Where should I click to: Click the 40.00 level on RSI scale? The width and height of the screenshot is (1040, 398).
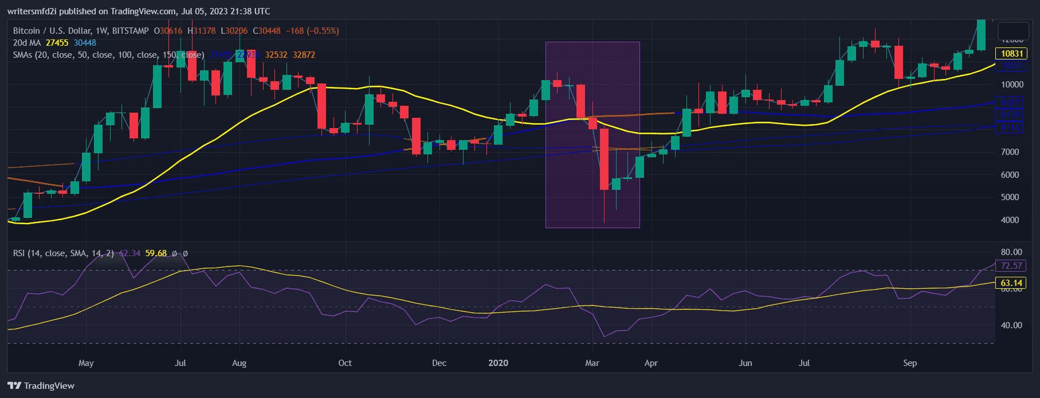tap(1011, 325)
